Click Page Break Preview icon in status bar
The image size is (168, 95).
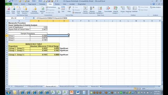[140, 89]
